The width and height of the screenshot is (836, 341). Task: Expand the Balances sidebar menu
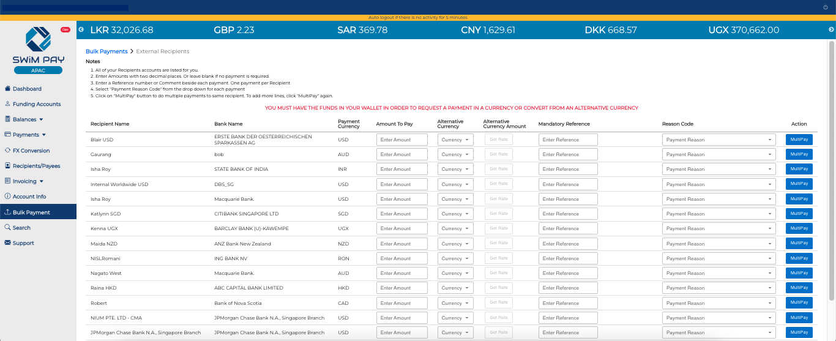tap(24, 119)
